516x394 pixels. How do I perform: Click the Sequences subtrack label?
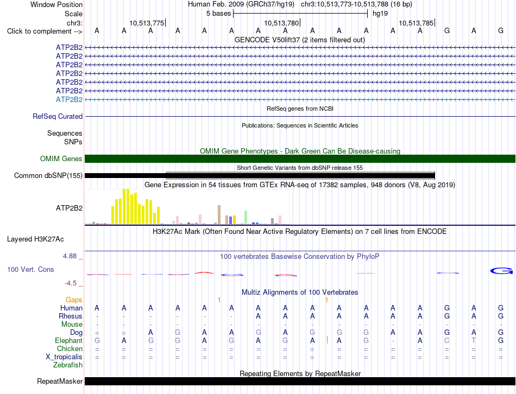click(65, 133)
